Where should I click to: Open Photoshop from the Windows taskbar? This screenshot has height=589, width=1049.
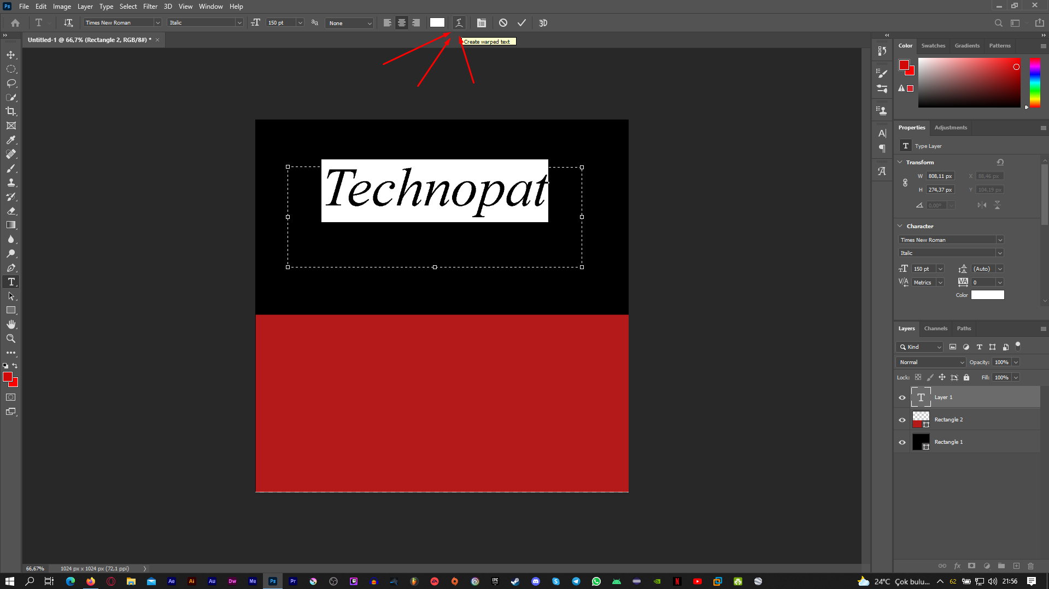[x=273, y=581]
